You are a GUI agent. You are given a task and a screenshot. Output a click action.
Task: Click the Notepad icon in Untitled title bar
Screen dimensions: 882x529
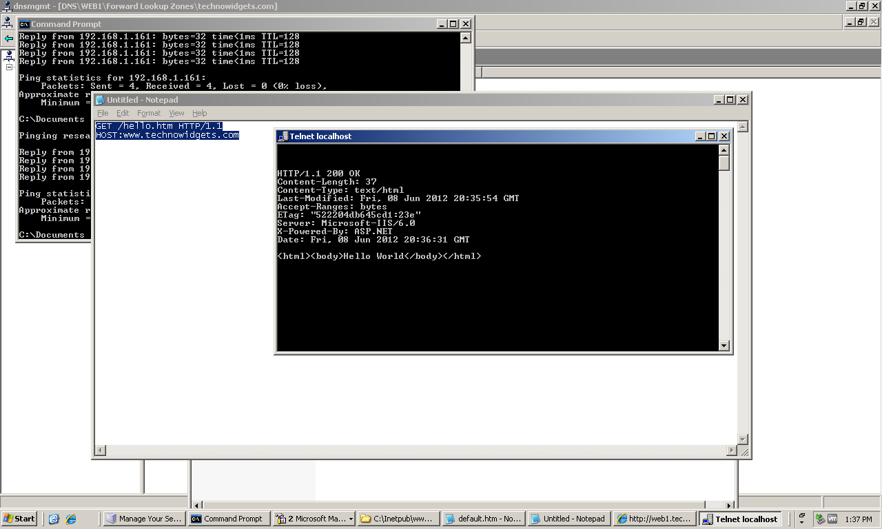pos(100,100)
